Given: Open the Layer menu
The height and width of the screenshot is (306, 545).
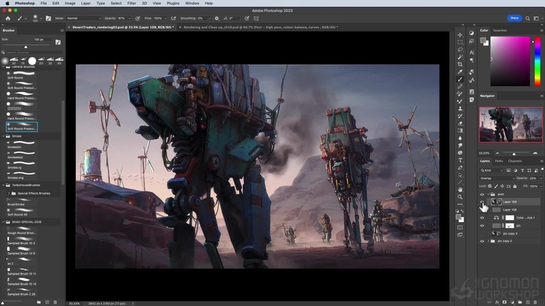Looking at the screenshot, I should [86, 3].
